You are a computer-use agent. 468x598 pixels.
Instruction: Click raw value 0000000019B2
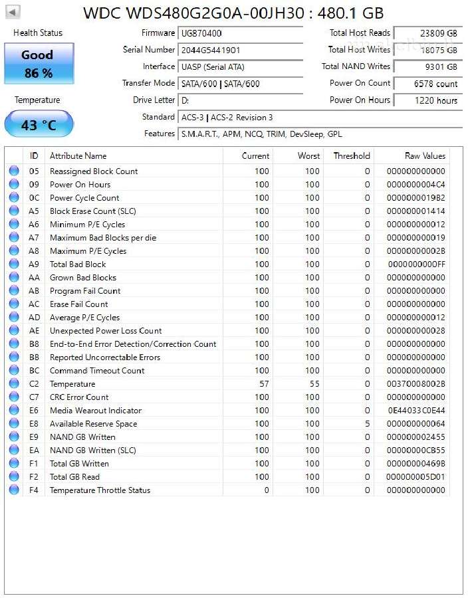click(415, 197)
